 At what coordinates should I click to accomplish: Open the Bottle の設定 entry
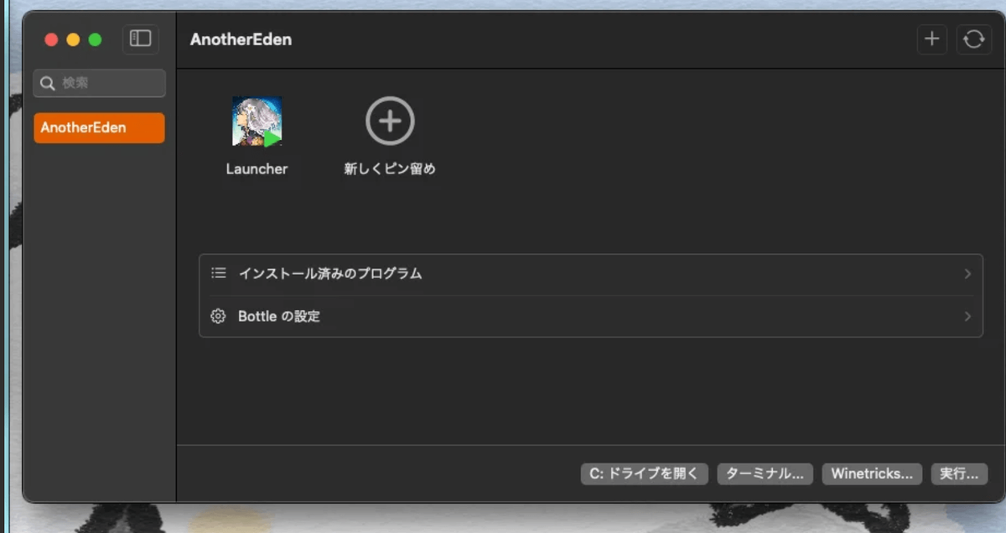click(x=591, y=317)
